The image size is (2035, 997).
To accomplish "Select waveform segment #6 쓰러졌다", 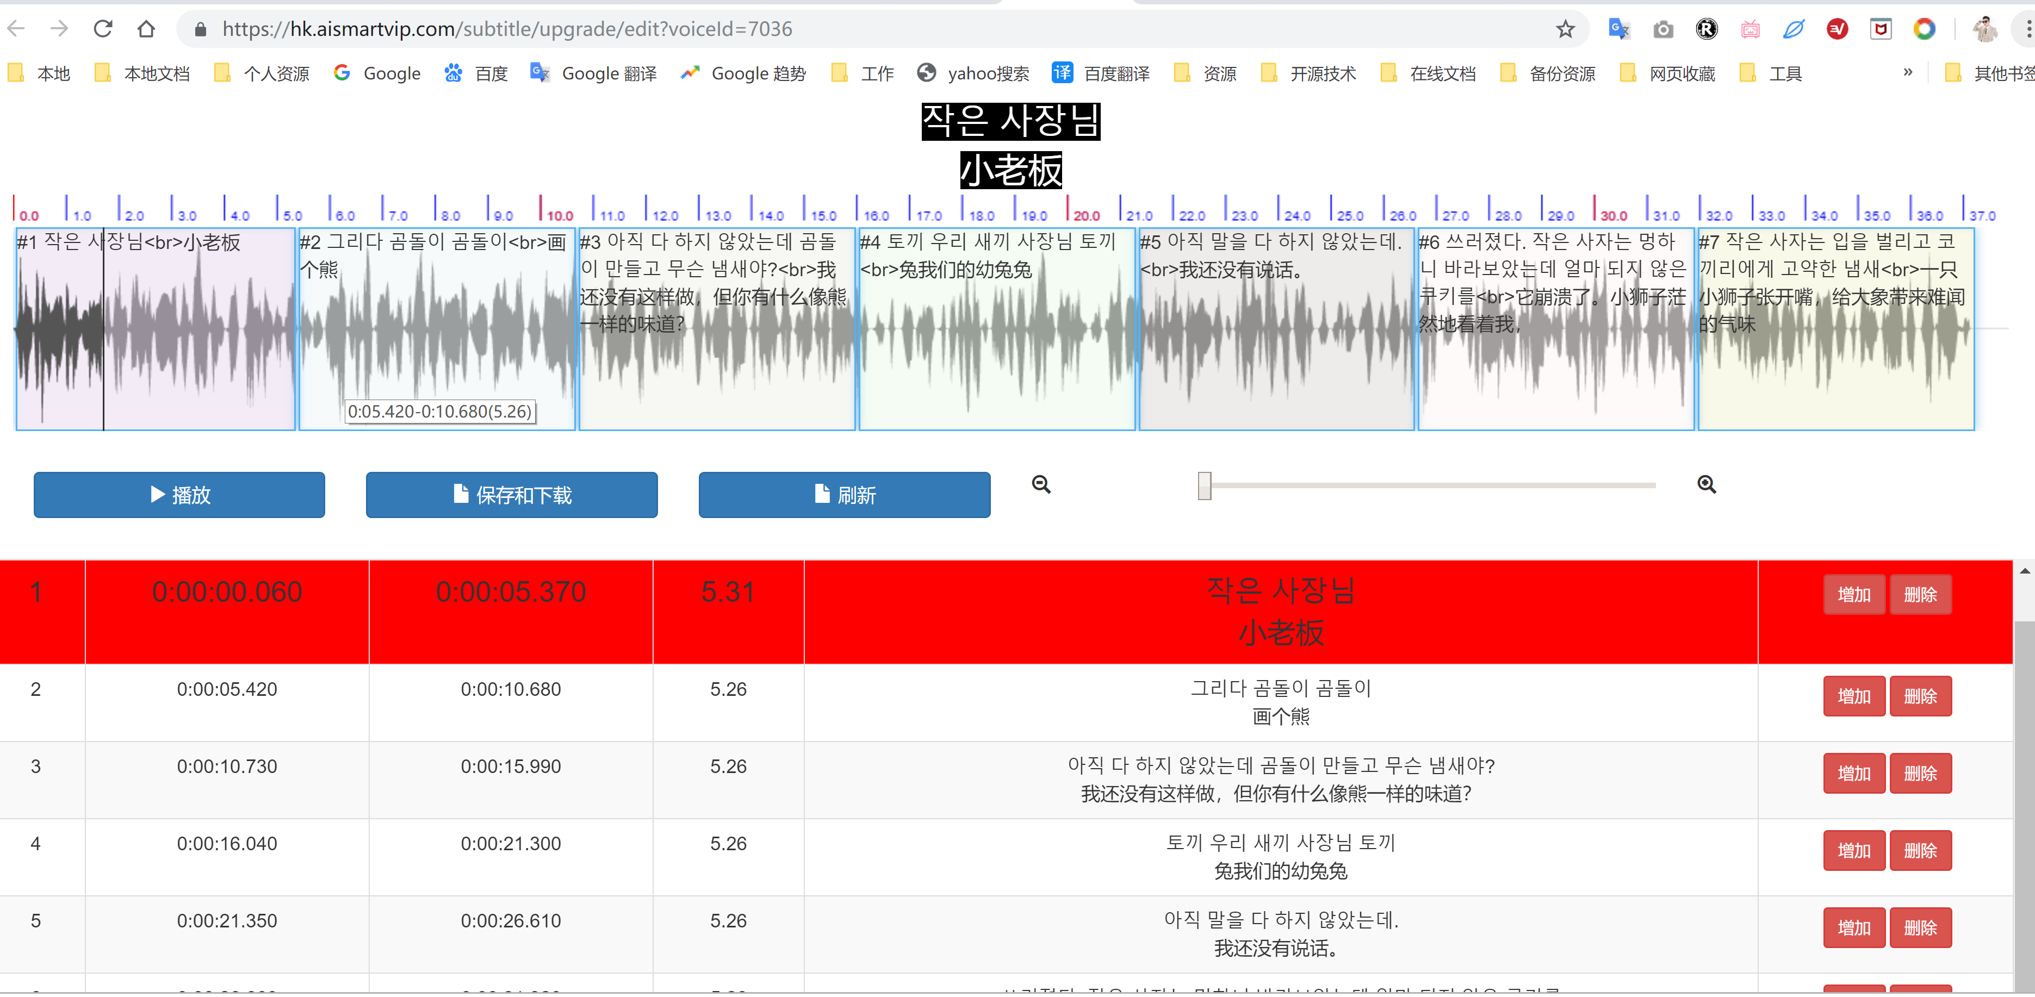I will point(1556,329).
